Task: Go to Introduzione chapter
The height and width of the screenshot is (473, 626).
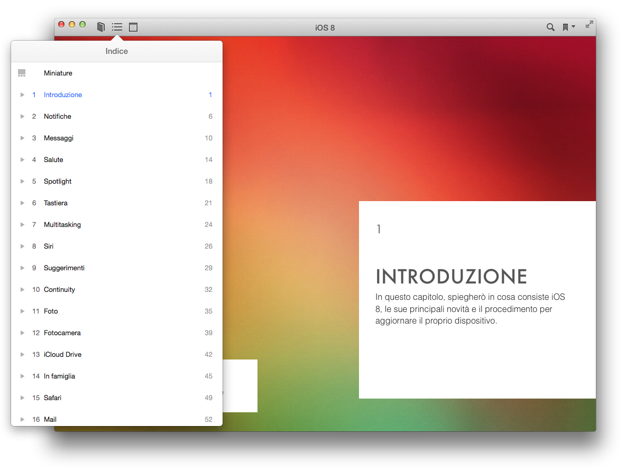Action: point(63,95)
